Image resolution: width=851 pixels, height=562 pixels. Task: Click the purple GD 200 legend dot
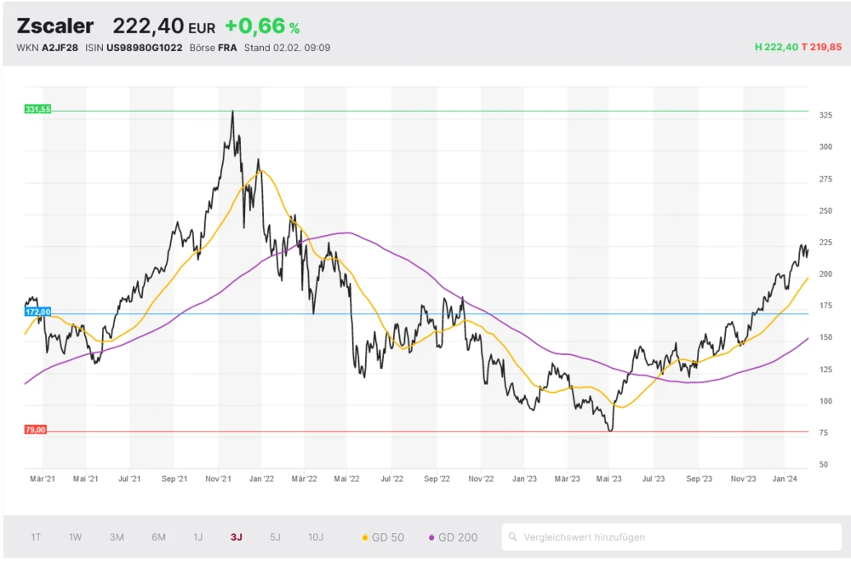pos(431,537)
